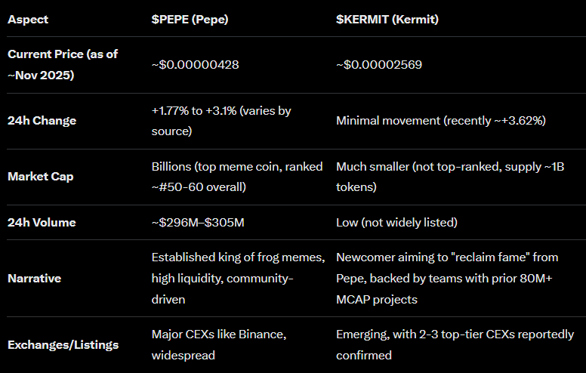Click PEPE volume ~$296M–$305M
Image resolution: width=586 pixels, height=373 pixels.
pos(199,223)
